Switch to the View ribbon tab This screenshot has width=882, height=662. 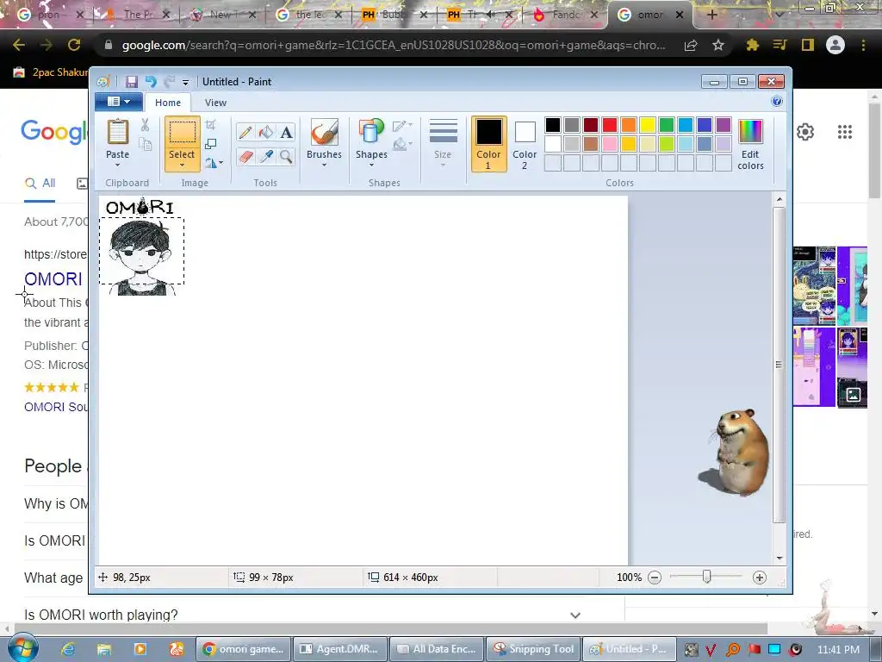[x=215, y=103]
